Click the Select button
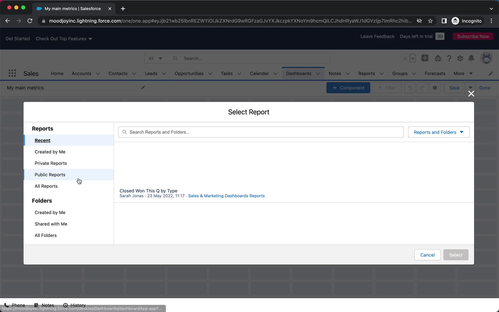 pos(456,255)
